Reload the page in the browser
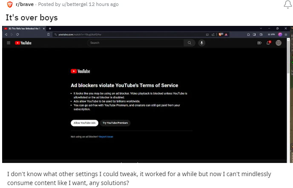This screenshot has width=293, height=188. click(x=17, y=34)
